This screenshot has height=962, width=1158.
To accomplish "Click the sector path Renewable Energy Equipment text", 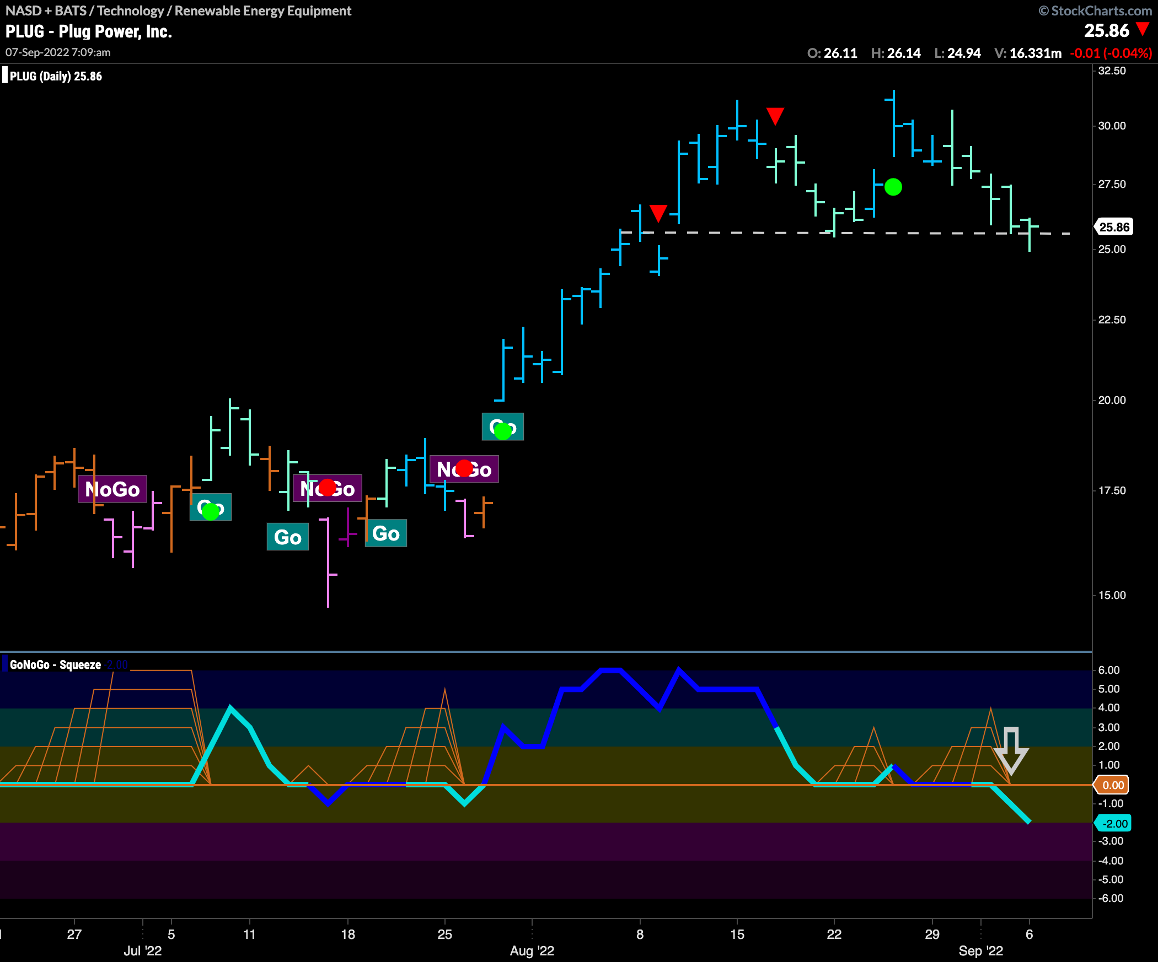I will click(263, 11).
